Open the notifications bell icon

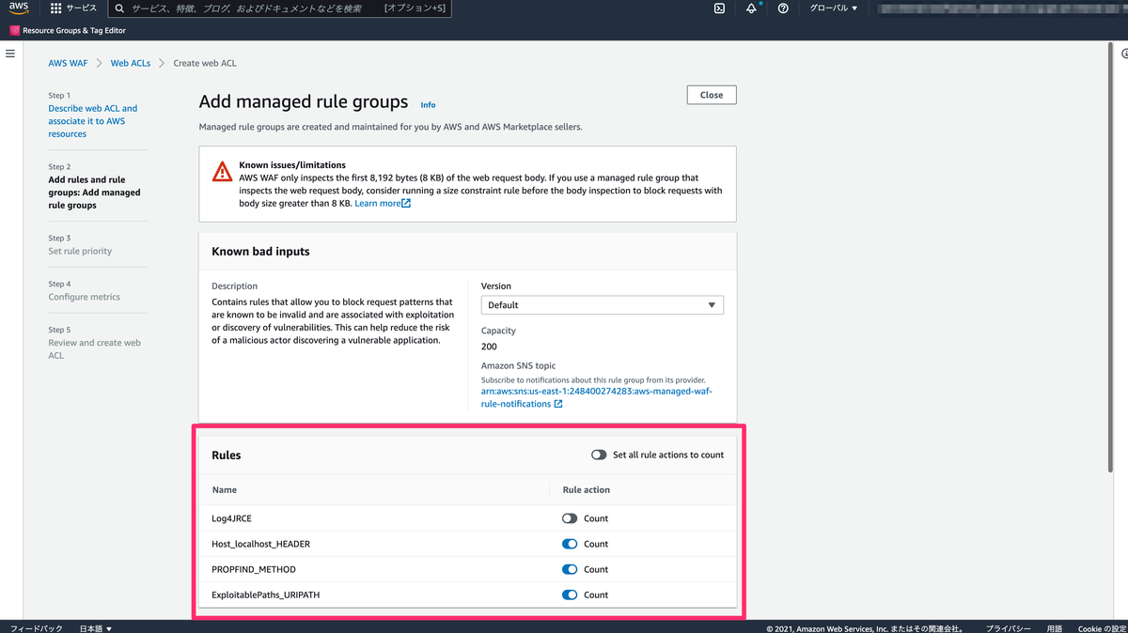pos(750,8)
